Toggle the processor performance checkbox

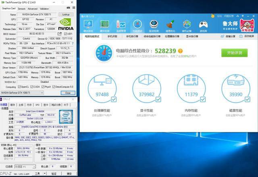(114, 99)
